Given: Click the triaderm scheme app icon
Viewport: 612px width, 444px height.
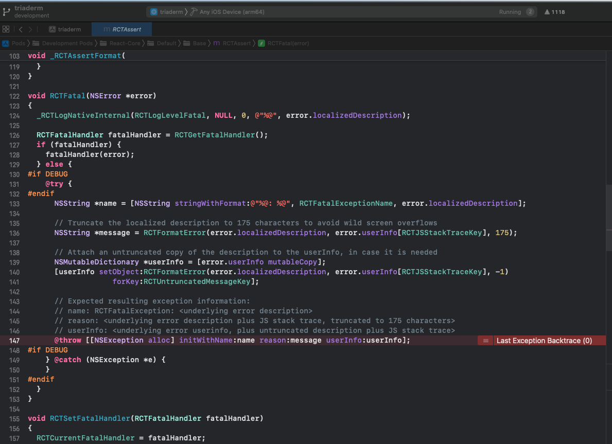Looking at the screenshot, I should (x=154, y=12).
